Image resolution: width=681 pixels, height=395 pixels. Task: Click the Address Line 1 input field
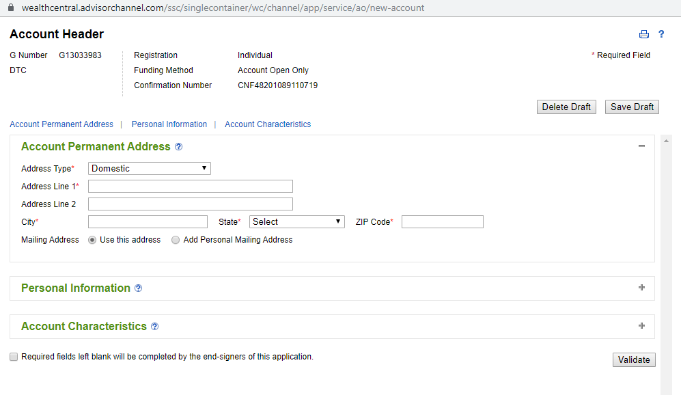coord(190,186)
